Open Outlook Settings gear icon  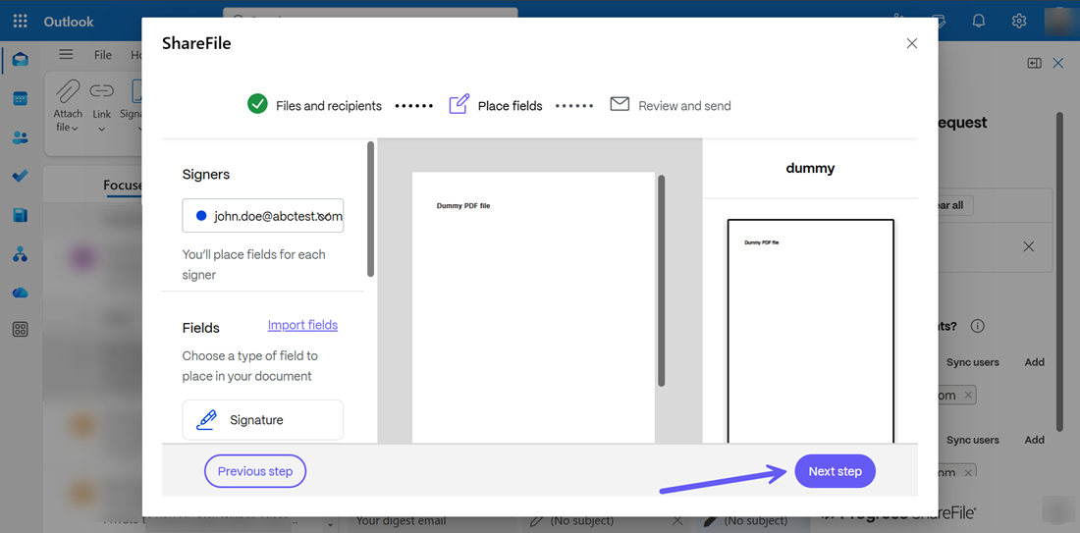(1019, 21)
